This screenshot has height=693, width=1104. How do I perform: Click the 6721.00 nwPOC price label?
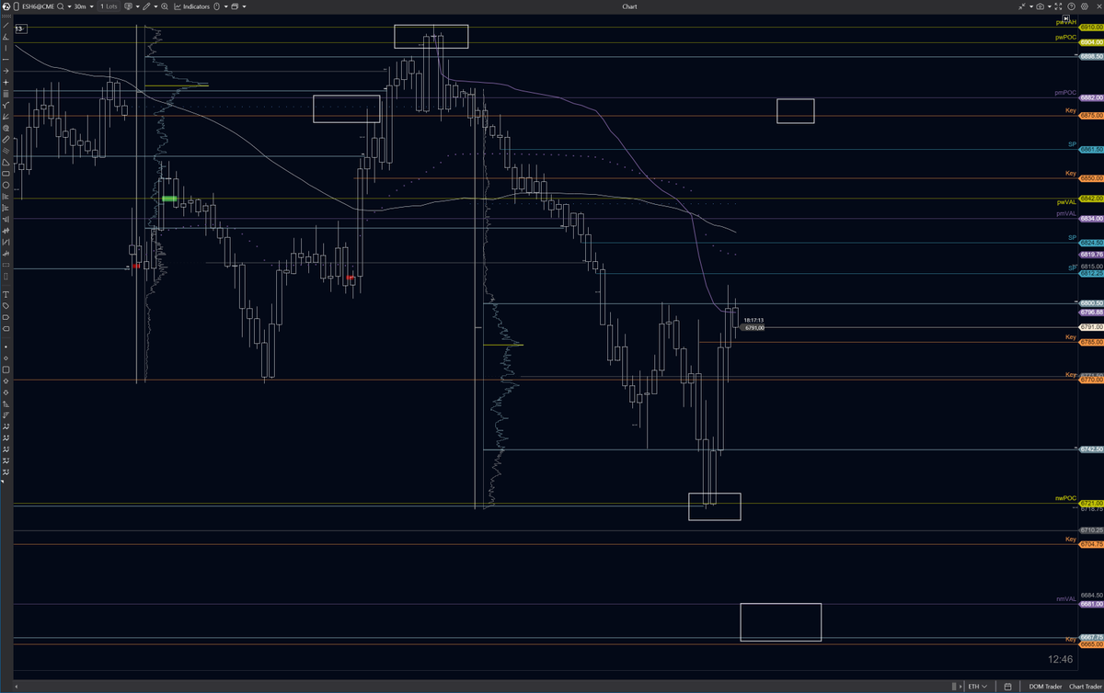click(x=1091, y=503)
